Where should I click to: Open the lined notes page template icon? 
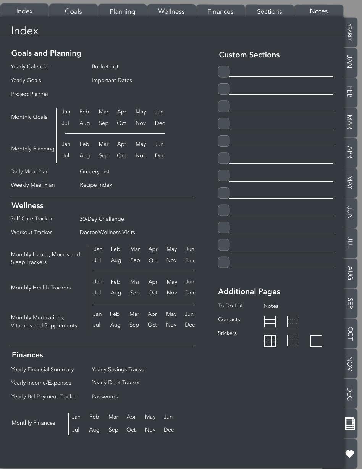coord(270,322)
